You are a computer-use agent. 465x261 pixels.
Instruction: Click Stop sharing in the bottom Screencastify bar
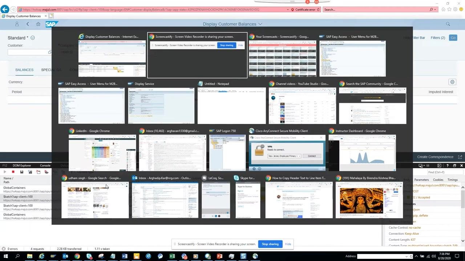(x=270, y=244)
